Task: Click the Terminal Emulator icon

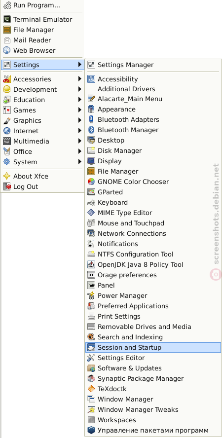Action: click(7, 19)
